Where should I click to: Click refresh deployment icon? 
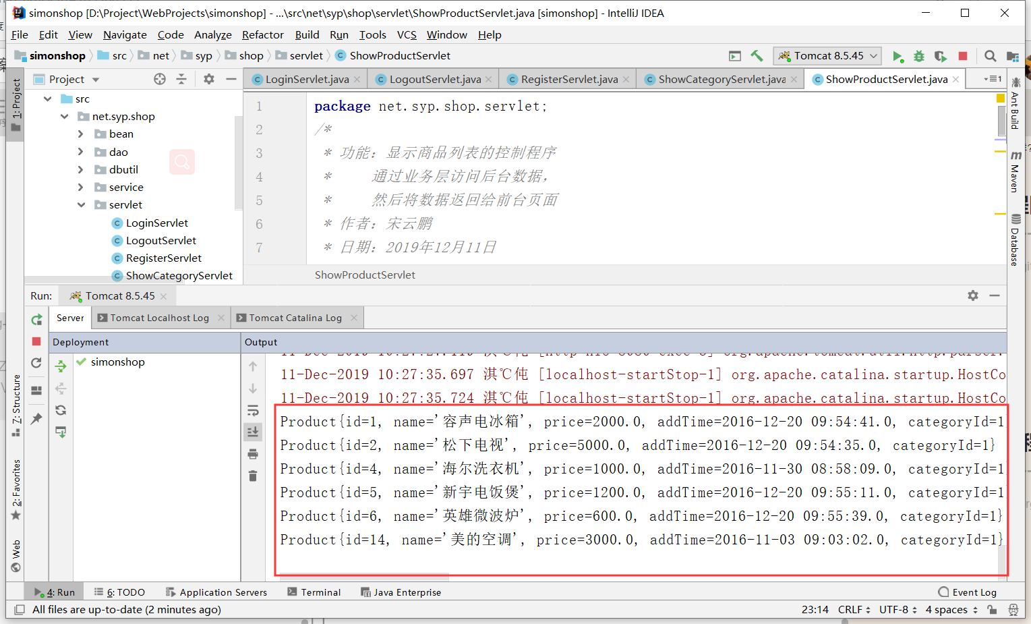coord(61,410)
